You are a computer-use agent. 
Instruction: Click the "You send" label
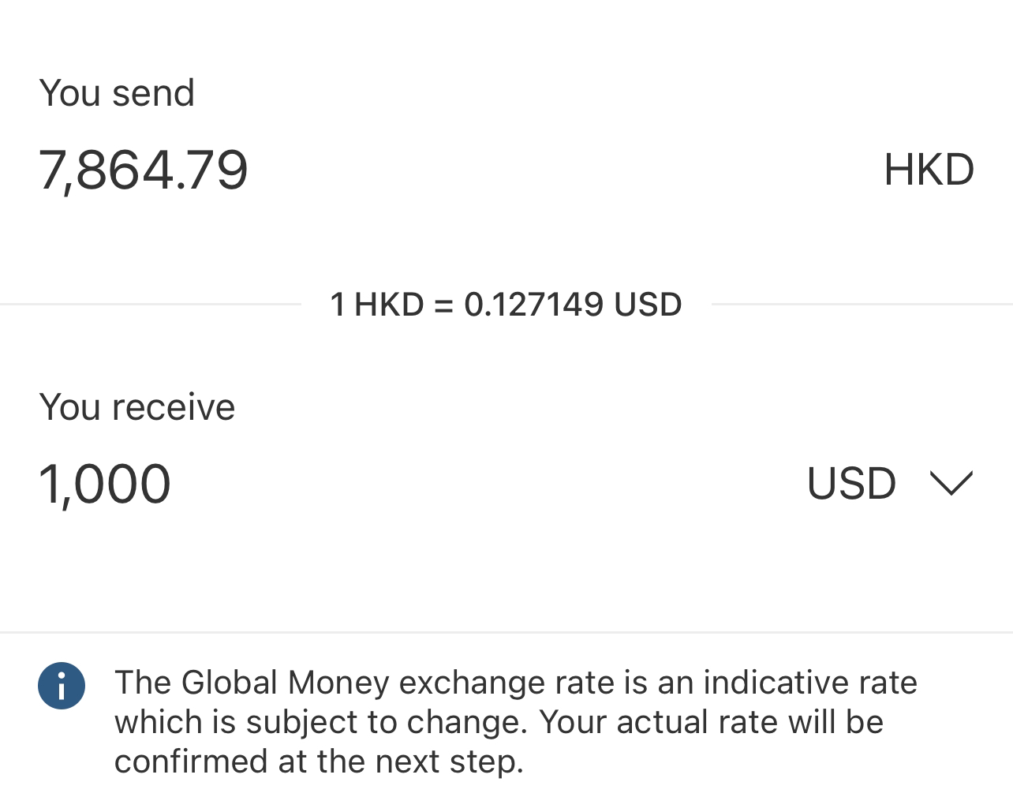[117, 93]
